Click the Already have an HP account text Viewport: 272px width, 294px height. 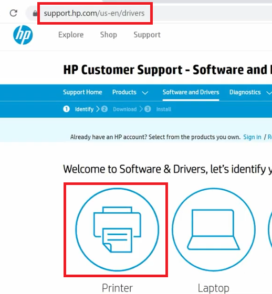click(x=155, y=137)
